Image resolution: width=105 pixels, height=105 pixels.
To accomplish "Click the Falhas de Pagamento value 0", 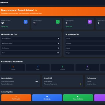I will [x=80, y=84].
